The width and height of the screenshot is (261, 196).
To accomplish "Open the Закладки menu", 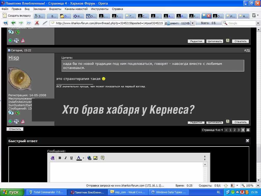I will 39,9.
